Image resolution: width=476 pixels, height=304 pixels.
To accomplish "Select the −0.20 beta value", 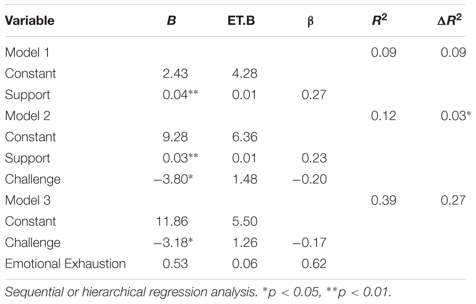I will click(x=311, y=179).
